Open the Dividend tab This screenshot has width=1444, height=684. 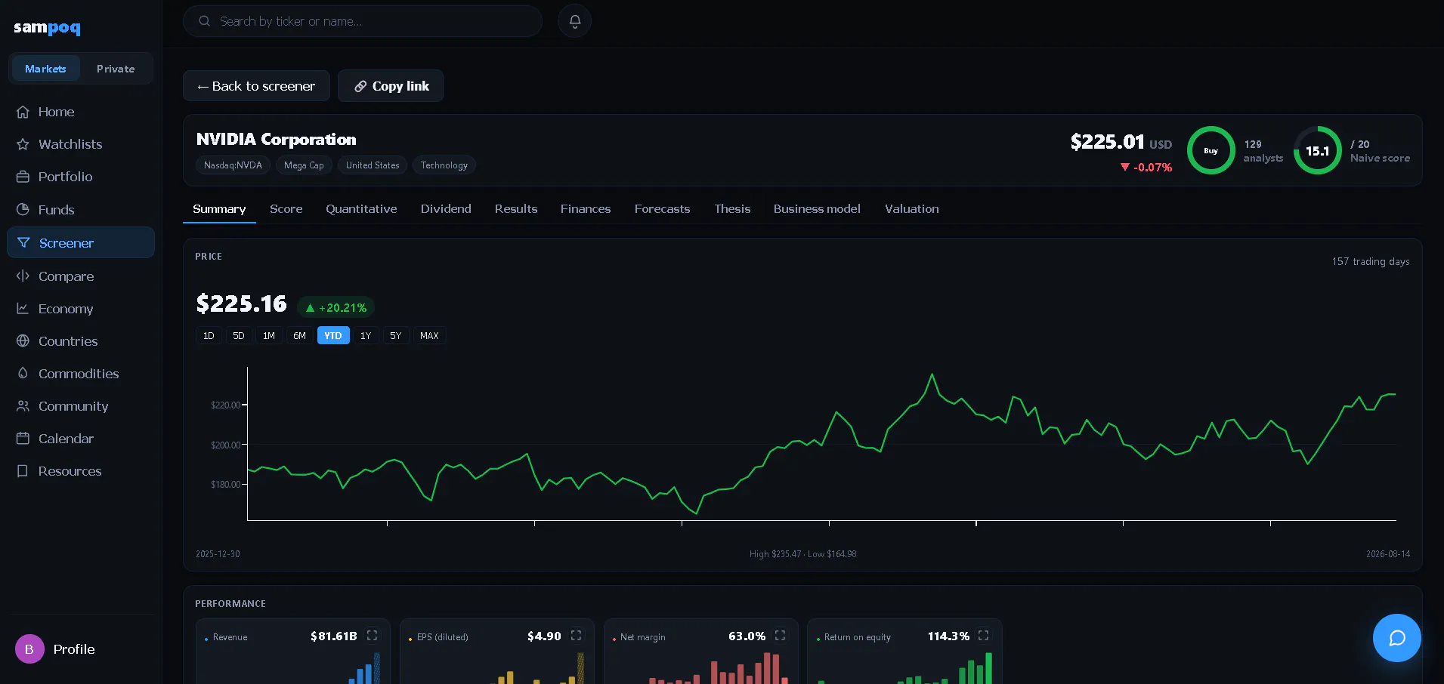pos(446,209)
